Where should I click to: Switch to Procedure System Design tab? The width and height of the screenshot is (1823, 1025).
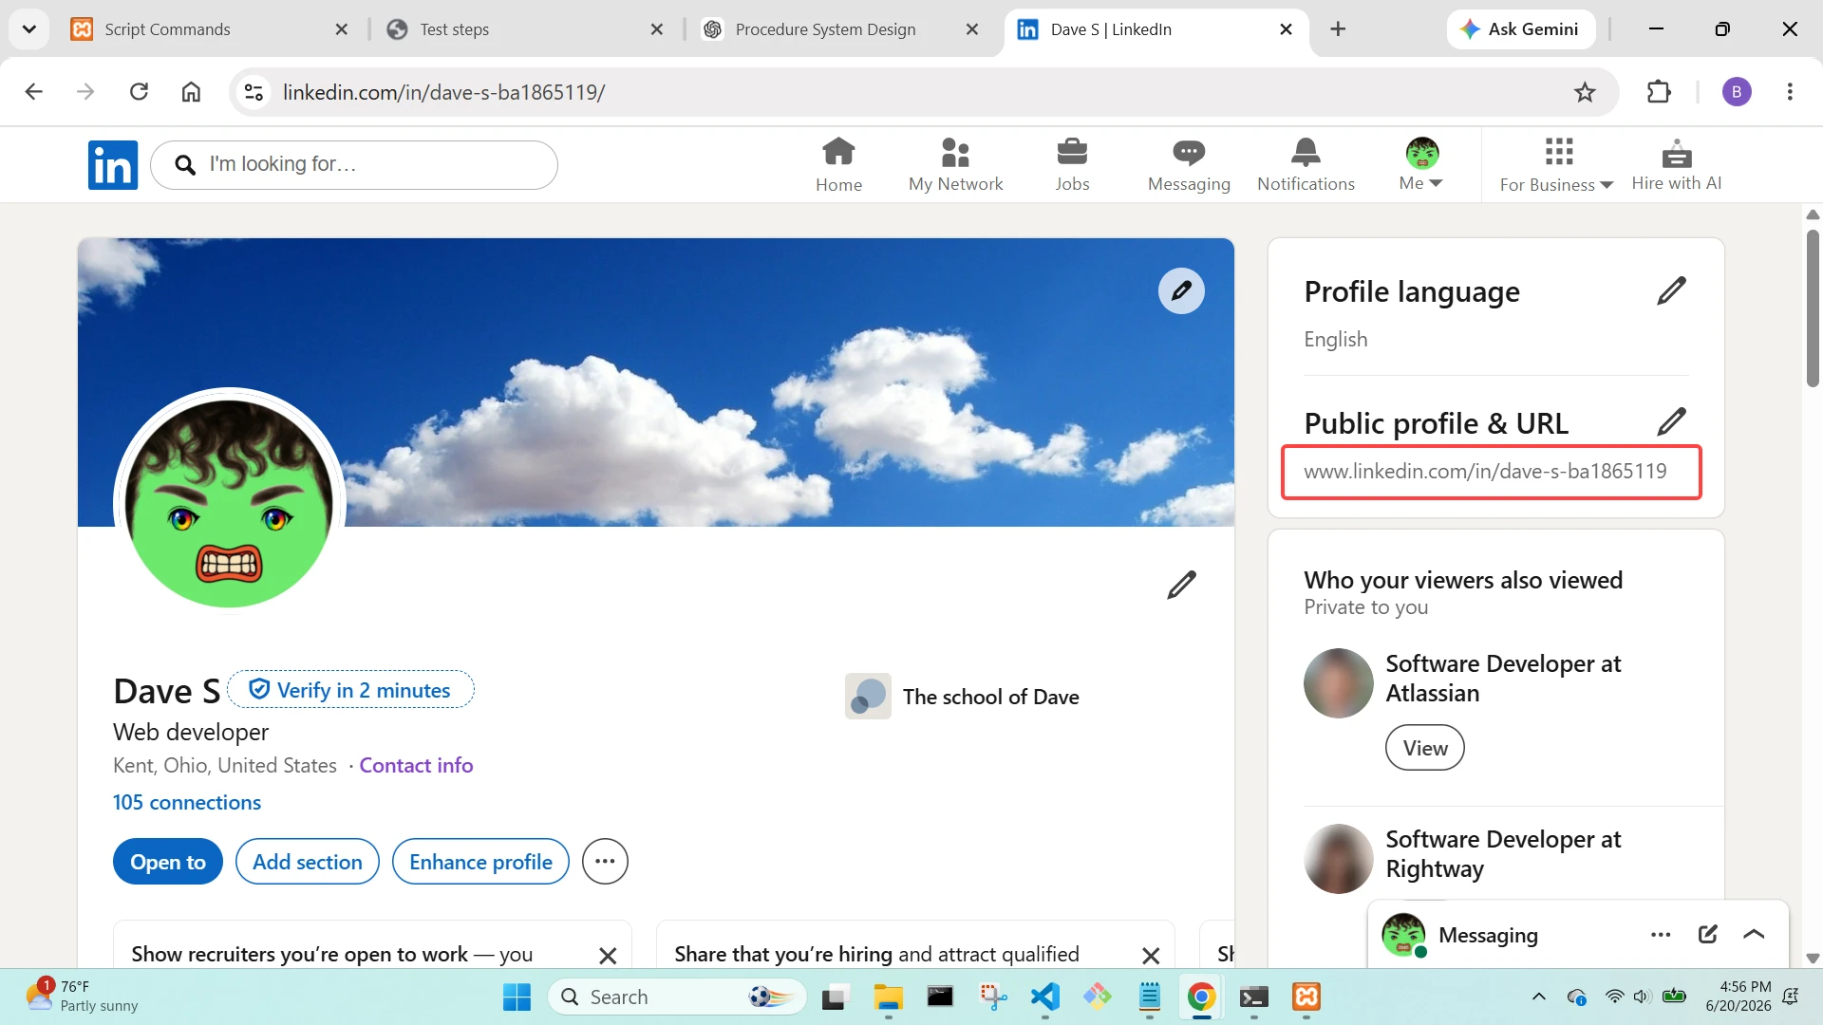point(826,29)
